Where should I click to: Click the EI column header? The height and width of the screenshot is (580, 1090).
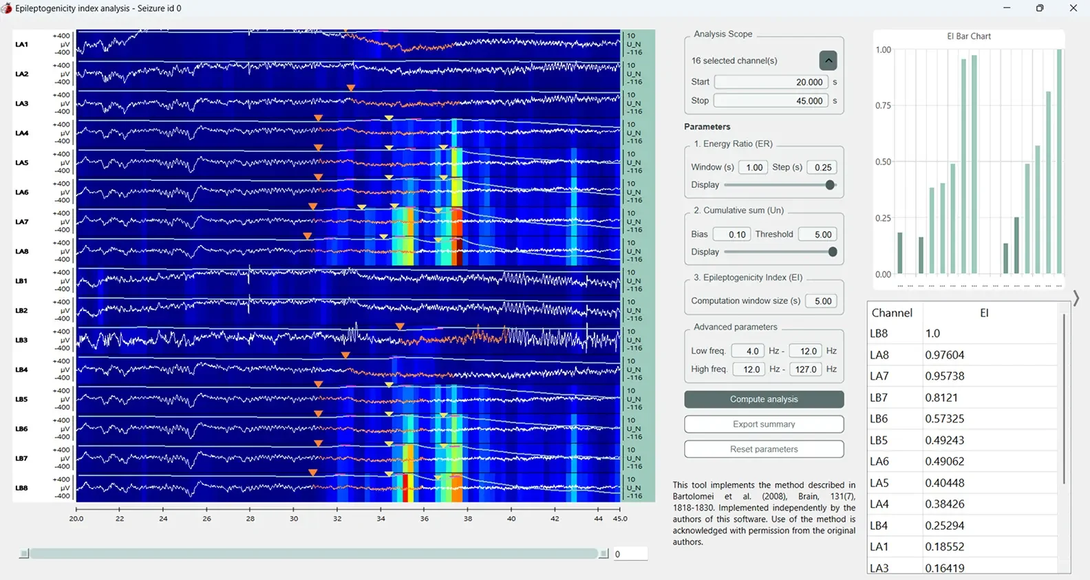pos(984,312)
